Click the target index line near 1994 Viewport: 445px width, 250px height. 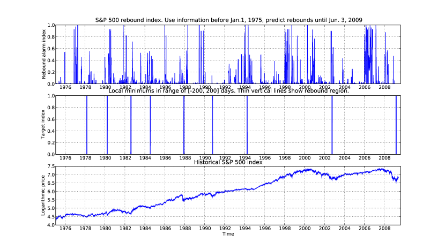click(x=247, y=125)
